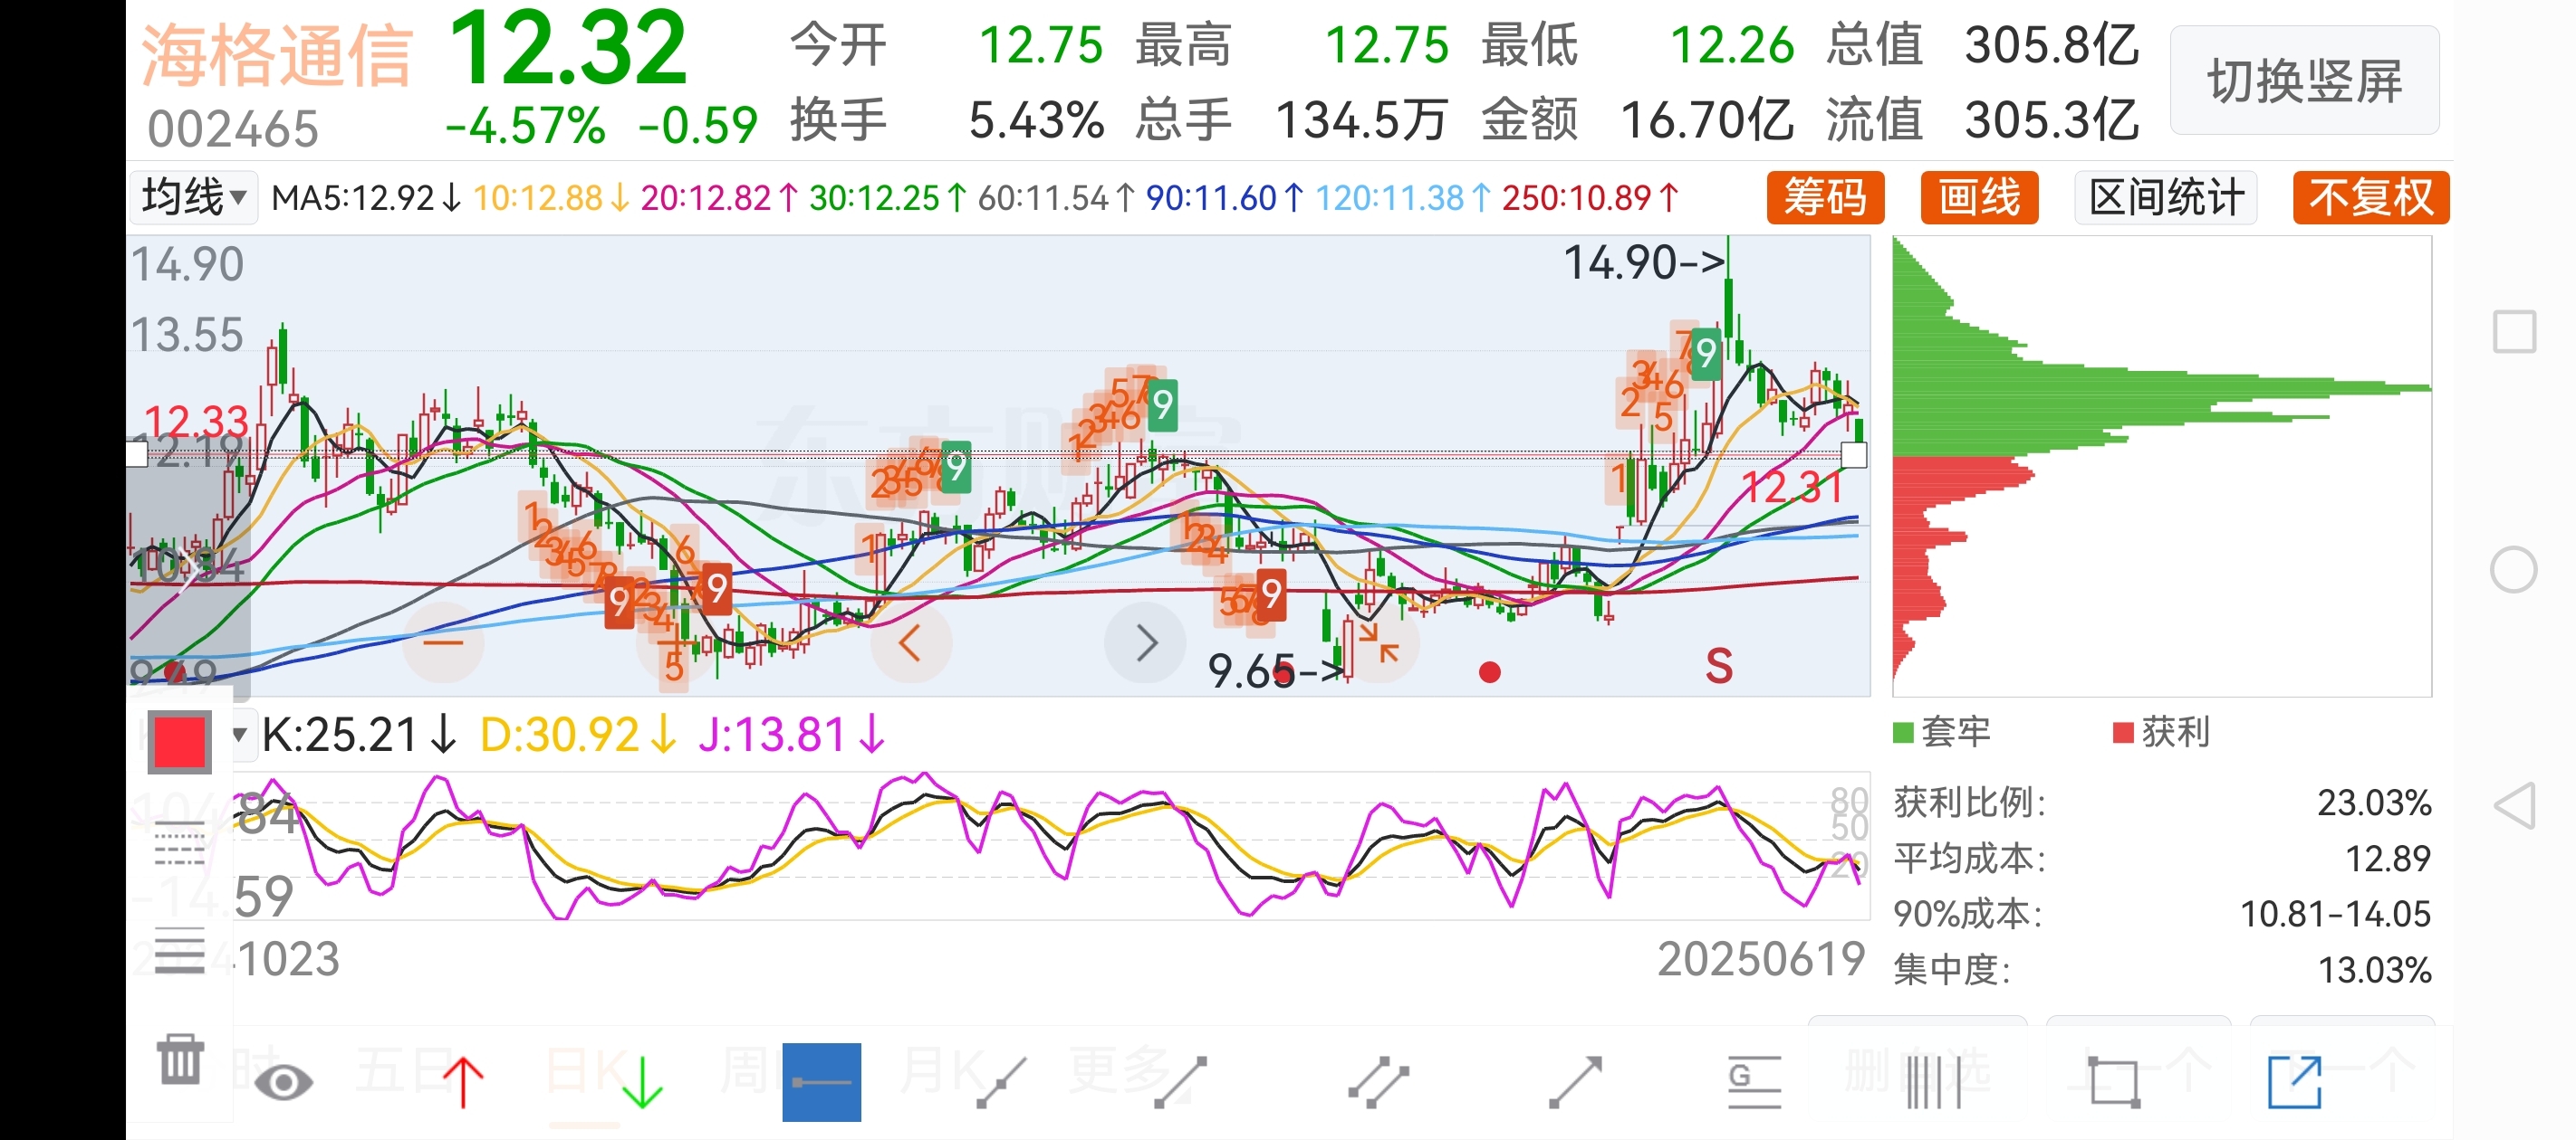Open the 筹码 chip distribution panel
The height and width of the screenshot is (1140, 2576).
click(x=1825, y=197)
